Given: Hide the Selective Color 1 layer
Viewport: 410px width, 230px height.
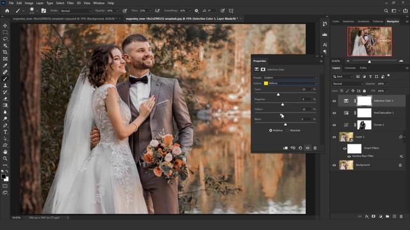Looking at the screenshot, I should coord(334,101).
